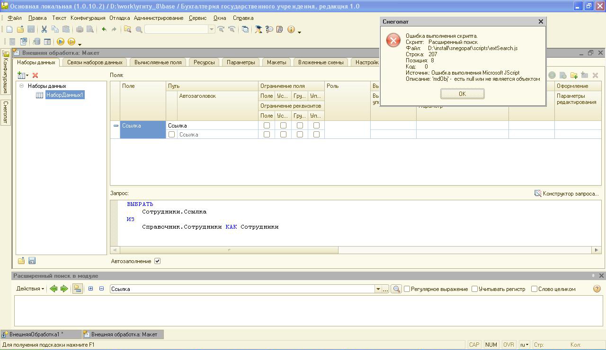Image resolution: width=606 pixels, height=350 pixels.
Task: Open the ru keyboard layout dropdown in status bar
Action: (x=525, y=345)
